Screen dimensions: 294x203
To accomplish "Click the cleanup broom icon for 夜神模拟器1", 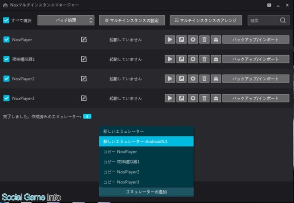I will (216, 59).
